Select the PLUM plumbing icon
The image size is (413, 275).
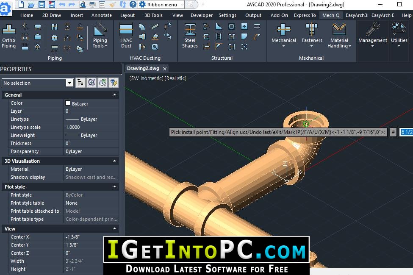[25, 47]
